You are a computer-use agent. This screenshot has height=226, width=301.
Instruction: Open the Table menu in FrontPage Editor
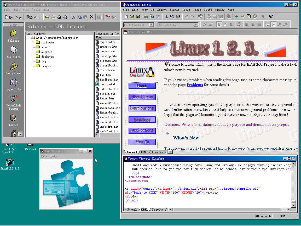click(x=197, y=10)
